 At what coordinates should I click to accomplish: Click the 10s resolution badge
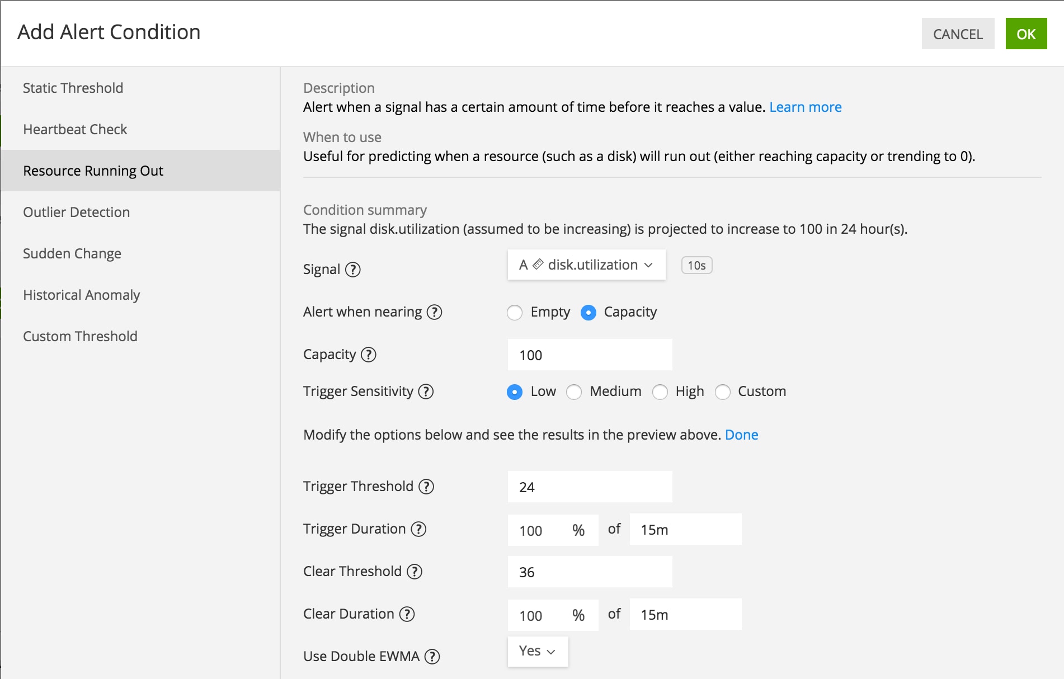pos(696,265)
